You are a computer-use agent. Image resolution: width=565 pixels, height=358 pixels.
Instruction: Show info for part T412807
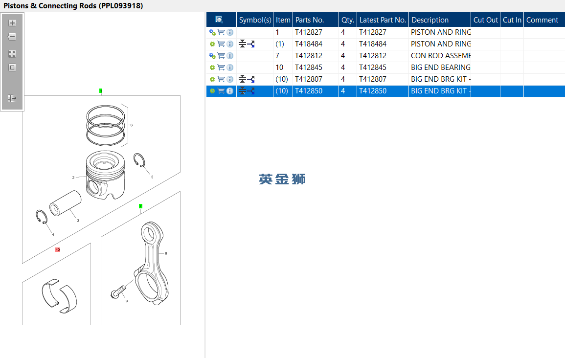230,79
